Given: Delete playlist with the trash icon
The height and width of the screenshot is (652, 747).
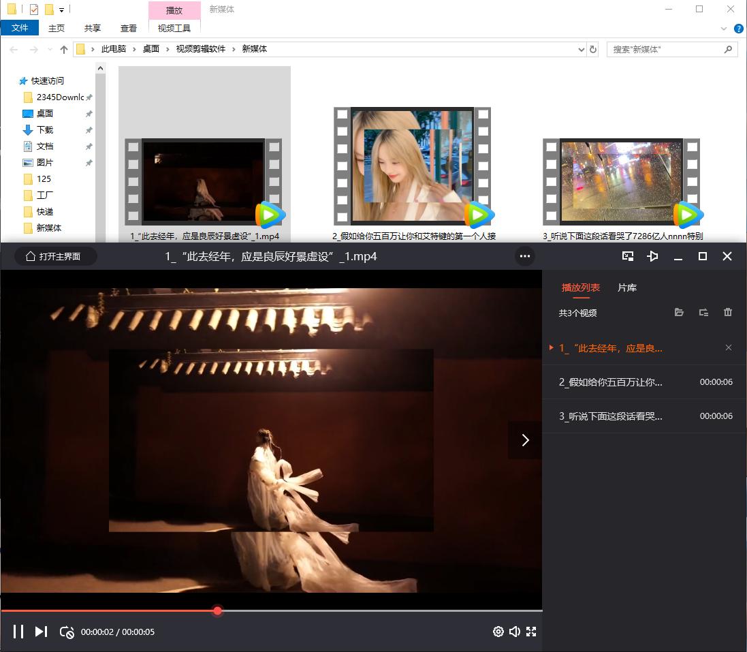Looking at the screenshot, I should pyautogui.click(x=728, y=312).
